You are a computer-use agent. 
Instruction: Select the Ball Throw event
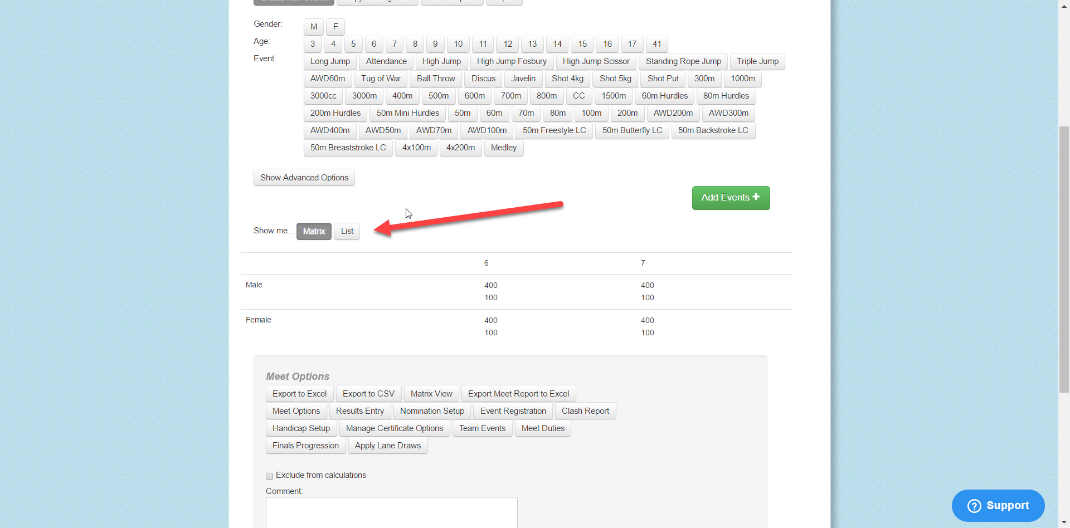(436, 79)
